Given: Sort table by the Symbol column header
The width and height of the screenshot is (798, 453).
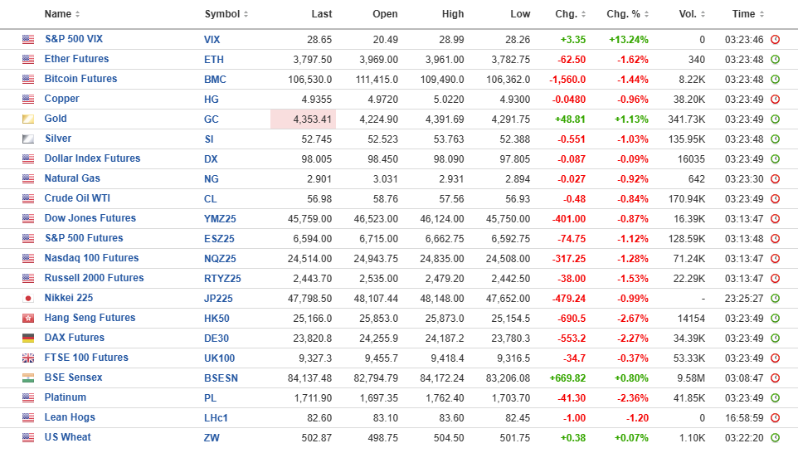Looking at the screenshot, I should pyautogui.click(x=226, y=14).
